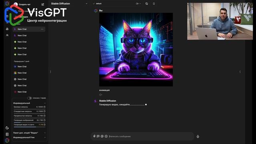Open the first highlighted New Chat entry
Viewport: 256px width, 144px height.
point(29,29)
